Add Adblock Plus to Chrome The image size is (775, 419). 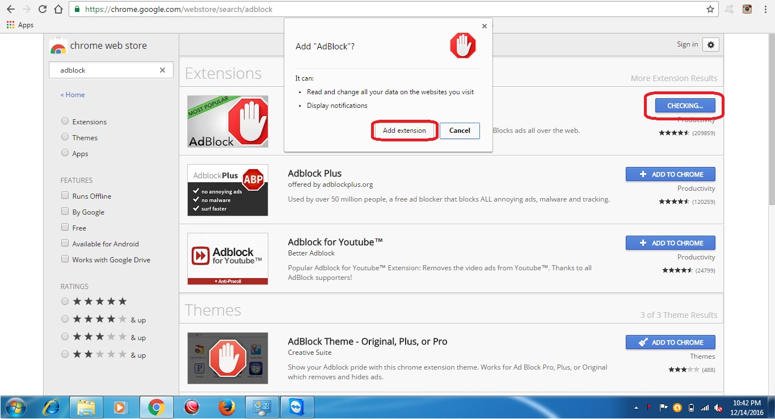(670, 174)
